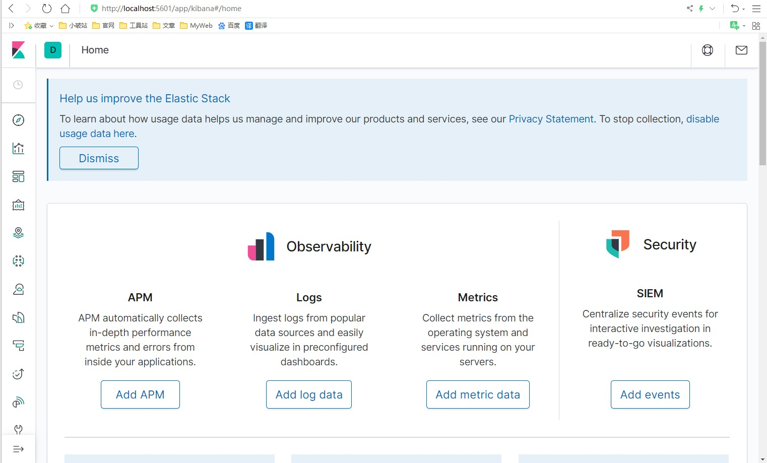Open the 工具站 bookmarks folder
767x463 pixels.
point(134,26)
